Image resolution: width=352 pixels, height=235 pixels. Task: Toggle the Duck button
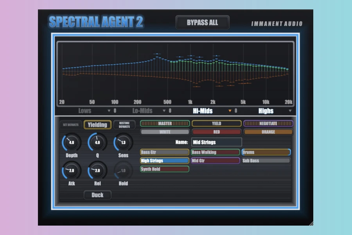[x=97, y=195]
